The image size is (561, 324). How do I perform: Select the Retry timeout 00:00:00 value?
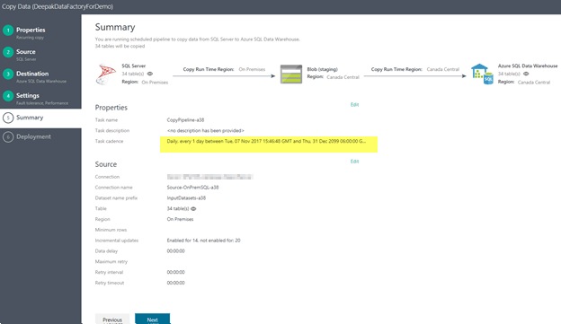[175, 283]
